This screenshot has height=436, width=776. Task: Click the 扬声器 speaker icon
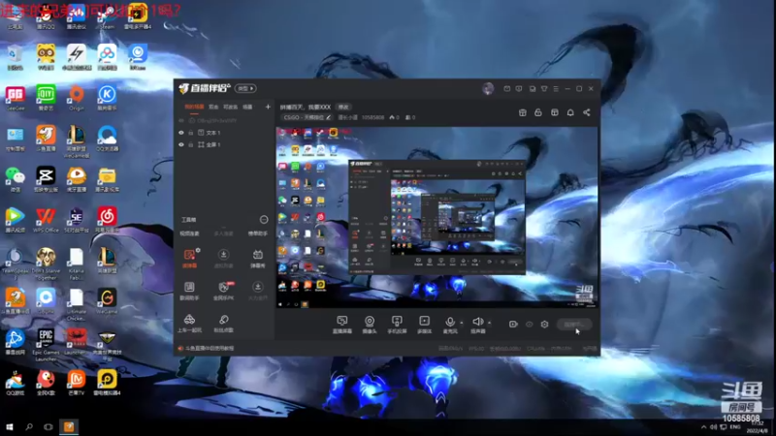coord(477,322)
